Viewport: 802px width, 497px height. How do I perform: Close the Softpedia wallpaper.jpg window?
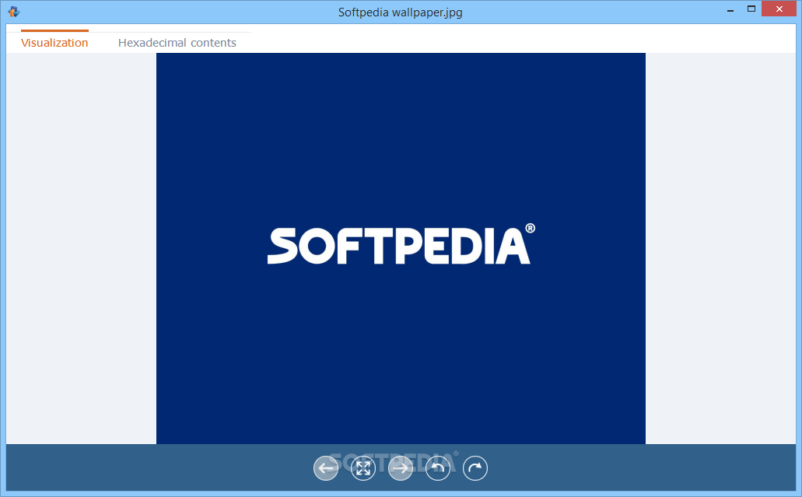[779, 9]
